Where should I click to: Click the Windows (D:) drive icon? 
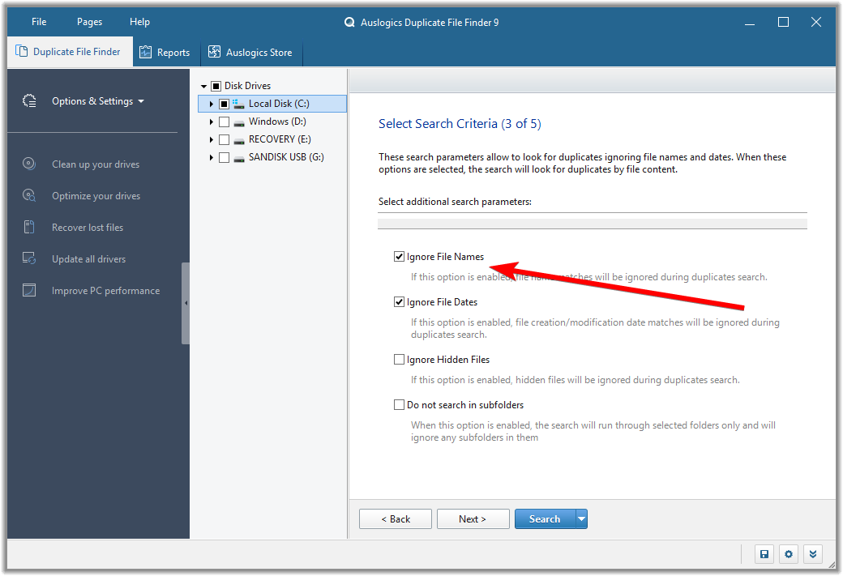[239, 122]
